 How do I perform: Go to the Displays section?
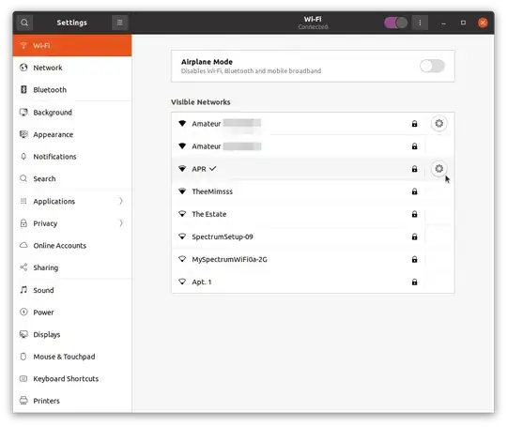pyautogui.click(x=72, y=334)
